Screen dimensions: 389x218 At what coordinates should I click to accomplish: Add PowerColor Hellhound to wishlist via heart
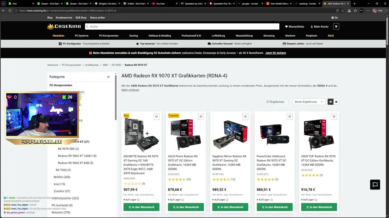click(289, 117)
